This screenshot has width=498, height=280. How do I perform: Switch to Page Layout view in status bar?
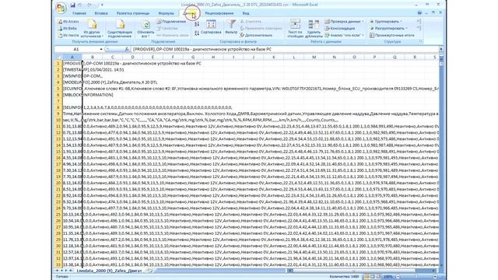coord(373,277)
